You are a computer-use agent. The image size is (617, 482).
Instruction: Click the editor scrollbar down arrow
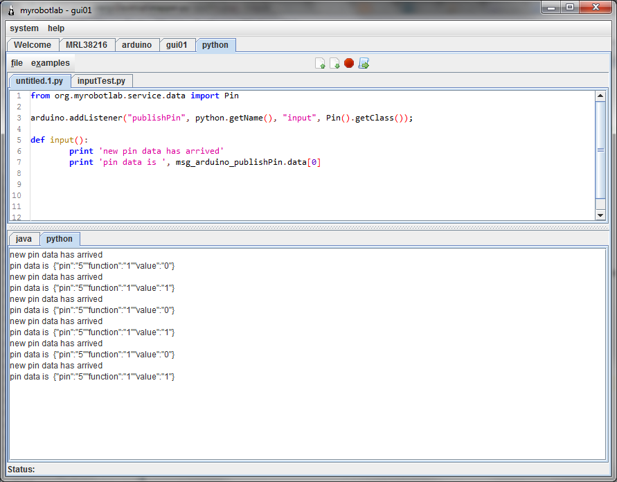[x=600, y=215]
